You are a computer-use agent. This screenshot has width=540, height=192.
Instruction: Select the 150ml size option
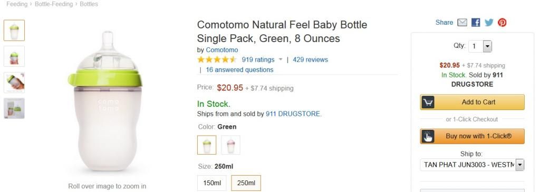point(212,183)
